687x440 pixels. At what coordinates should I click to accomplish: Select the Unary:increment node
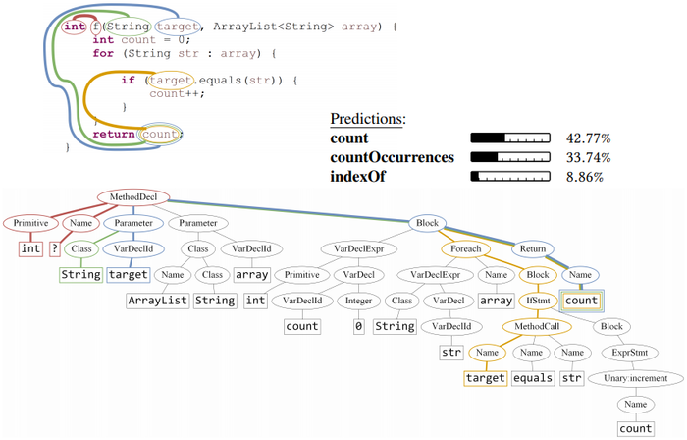[635, 377]
